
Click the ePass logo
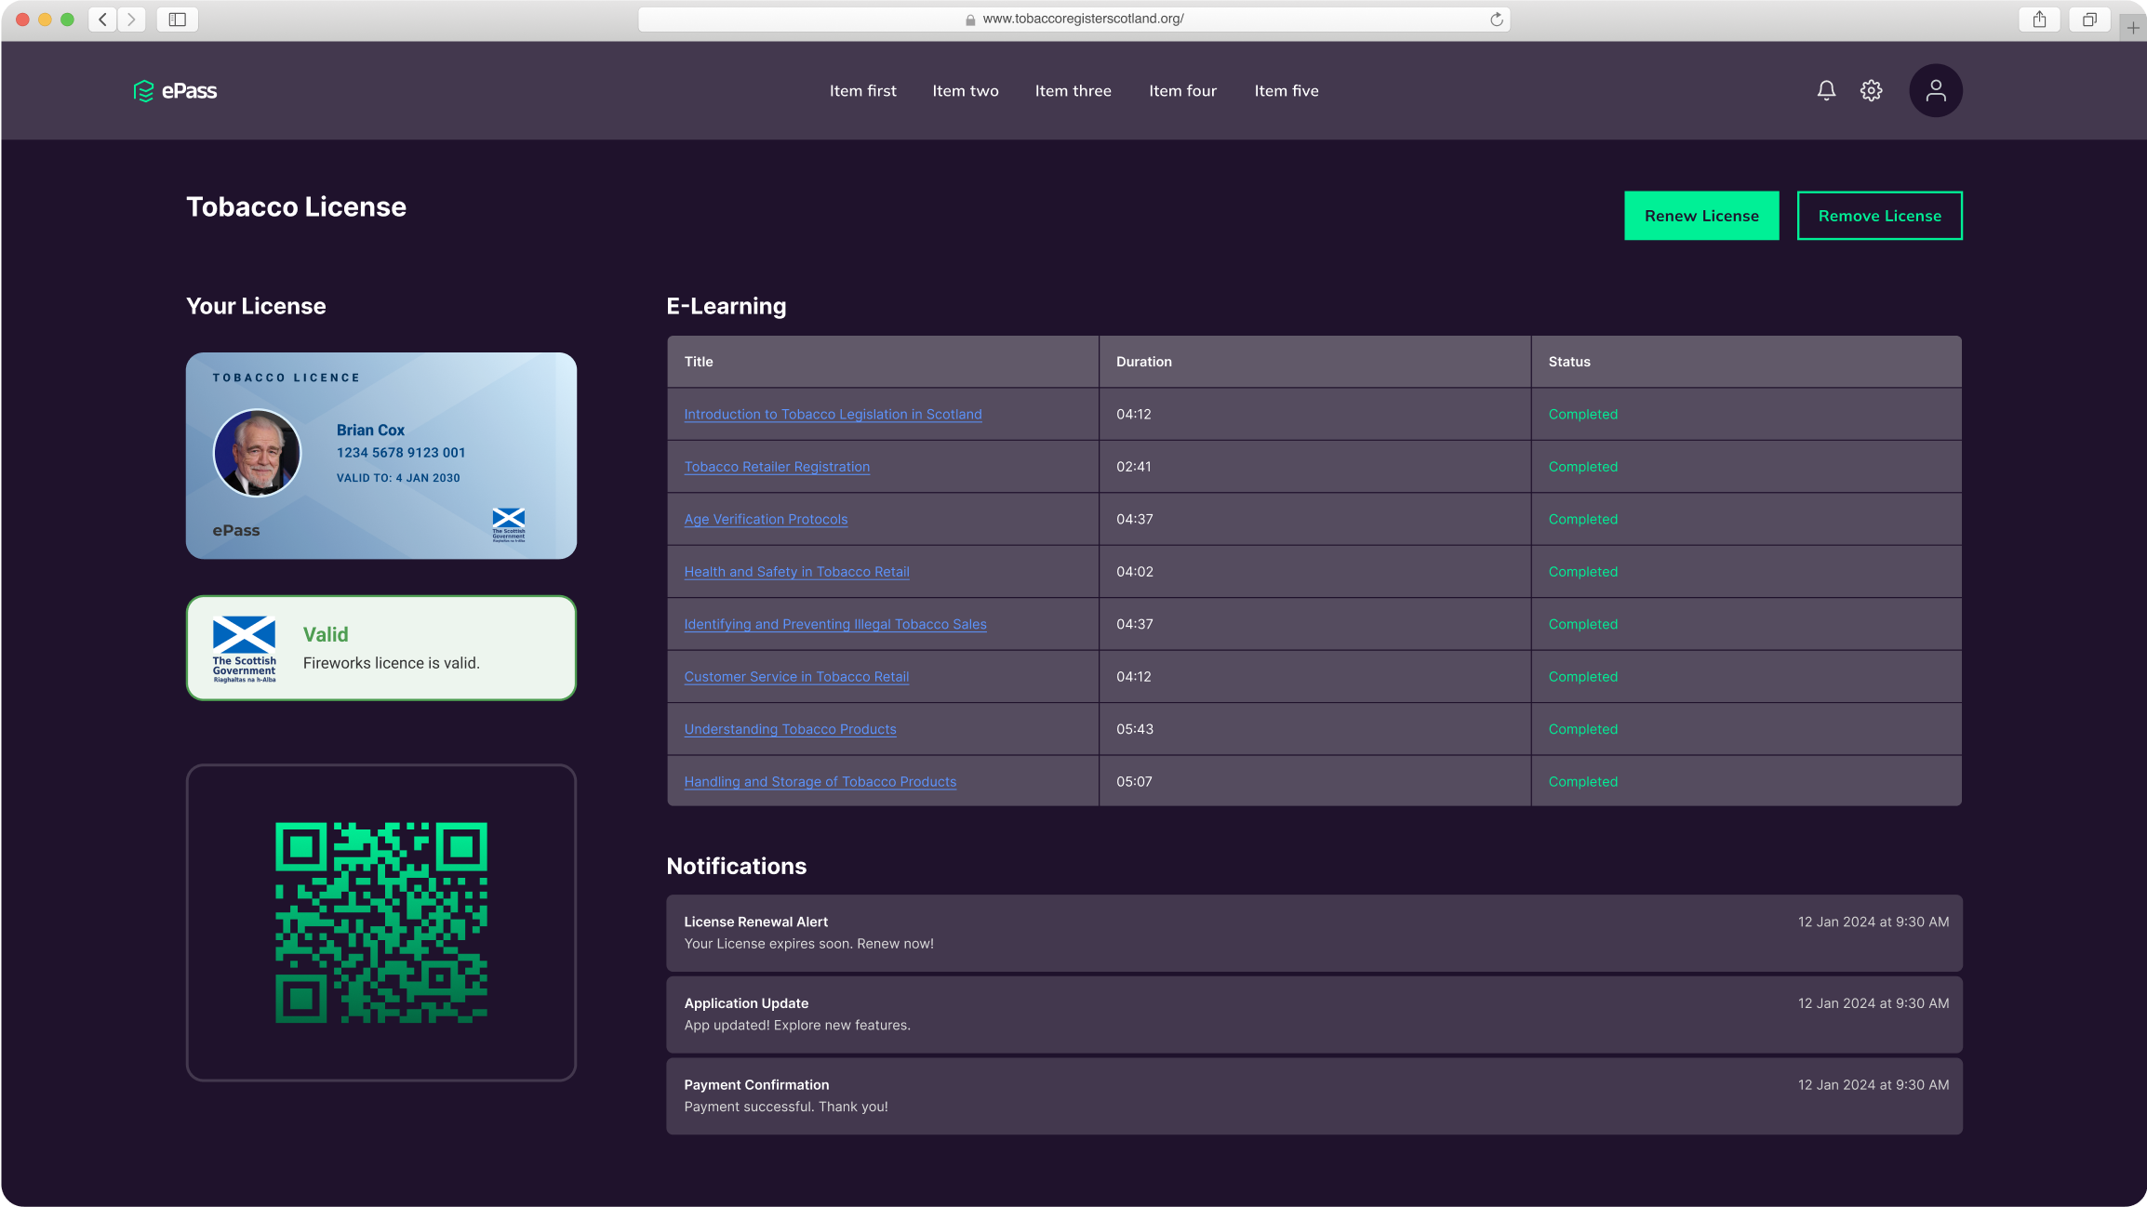coord(175,90)
